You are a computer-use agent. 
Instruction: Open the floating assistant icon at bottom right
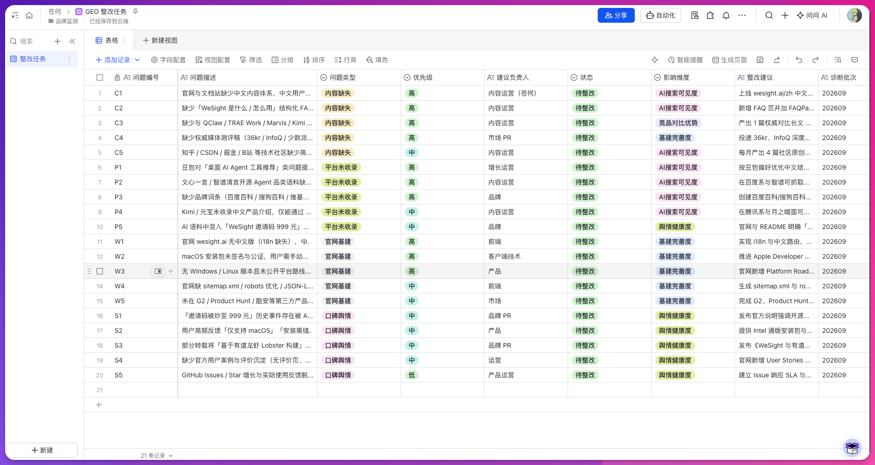(852, 448)
